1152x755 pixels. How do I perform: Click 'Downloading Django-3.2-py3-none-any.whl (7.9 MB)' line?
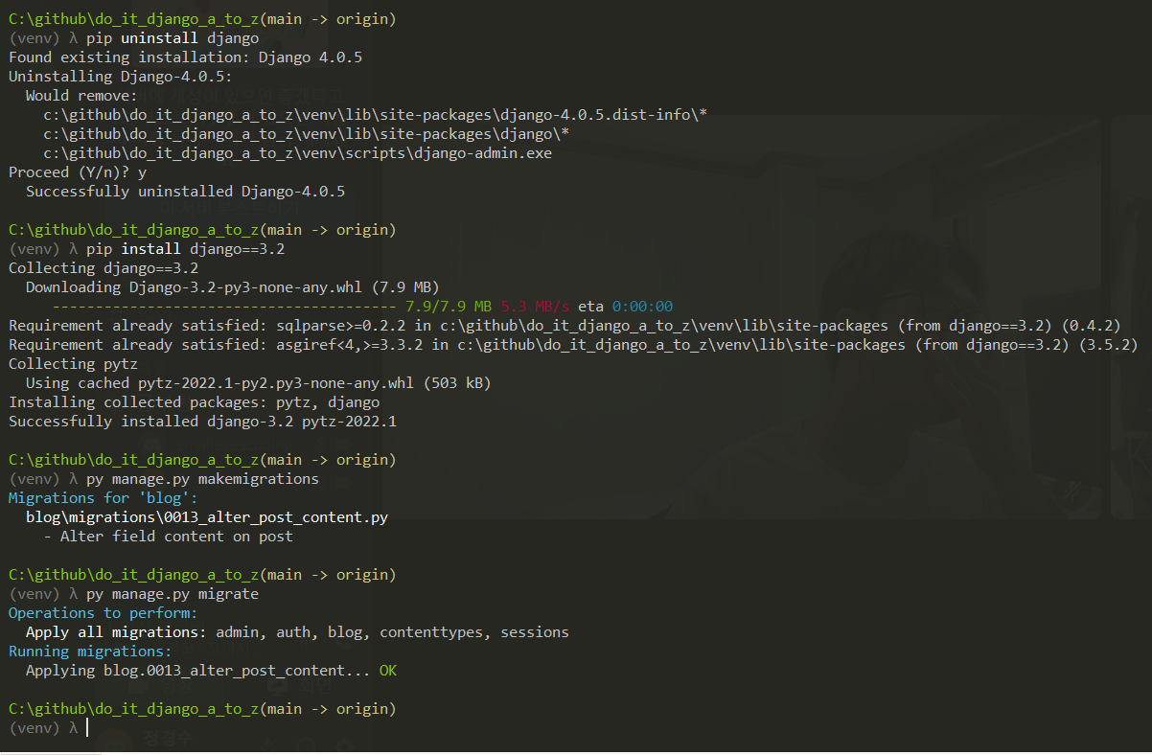point(233,287)
